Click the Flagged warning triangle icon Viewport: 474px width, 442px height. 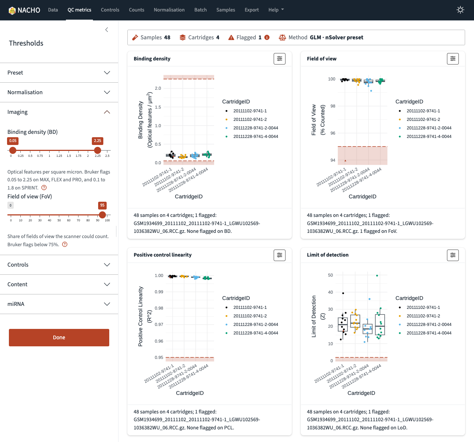click(231, 37)
